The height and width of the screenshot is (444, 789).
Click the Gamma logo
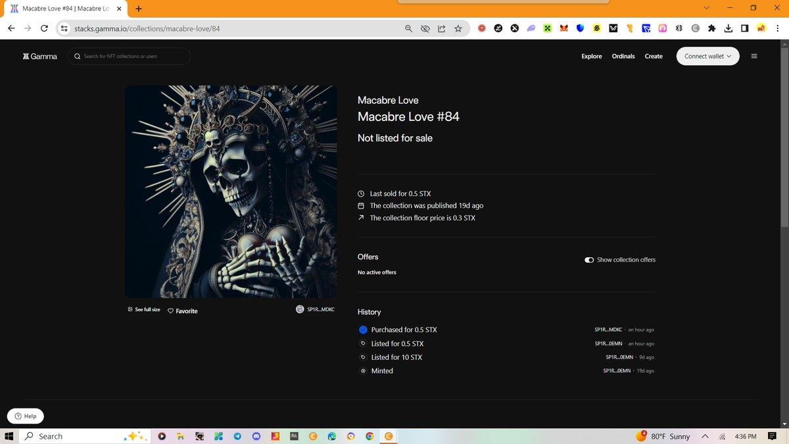tap(39, 57)
